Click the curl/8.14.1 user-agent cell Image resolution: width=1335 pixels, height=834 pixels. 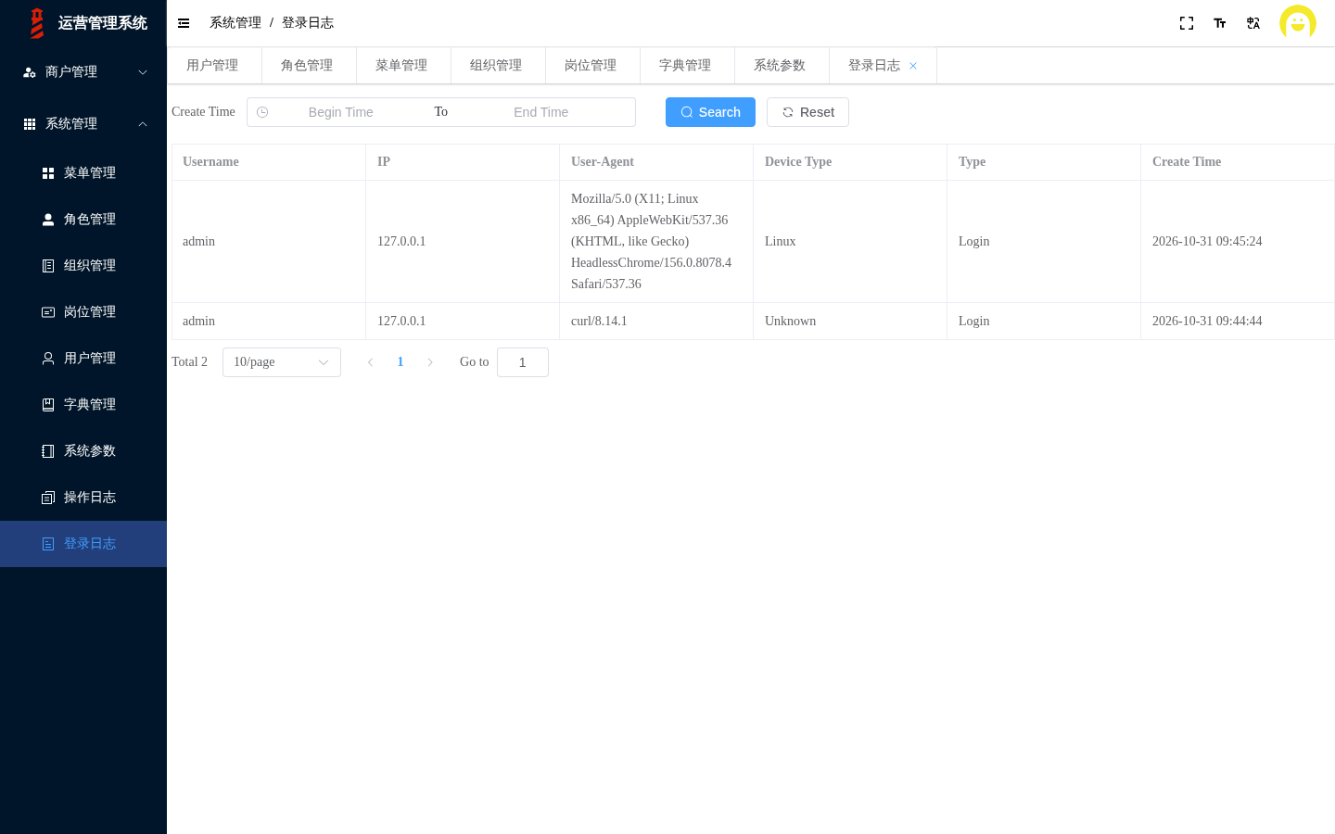656,322
